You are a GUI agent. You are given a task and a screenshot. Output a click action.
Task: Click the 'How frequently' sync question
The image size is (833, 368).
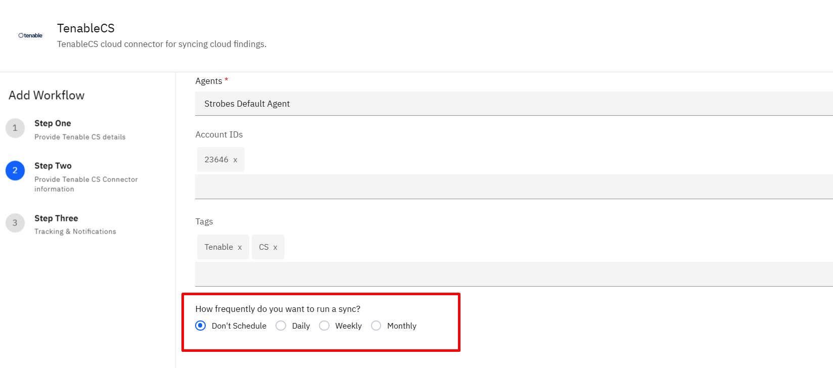(278, 309)
